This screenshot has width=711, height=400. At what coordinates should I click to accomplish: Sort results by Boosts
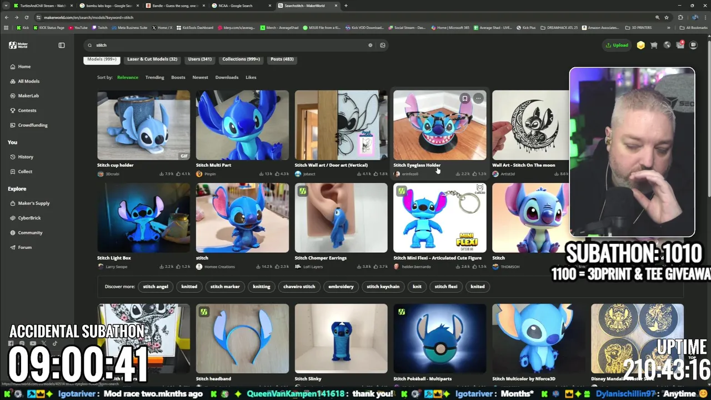pos(178,77)
